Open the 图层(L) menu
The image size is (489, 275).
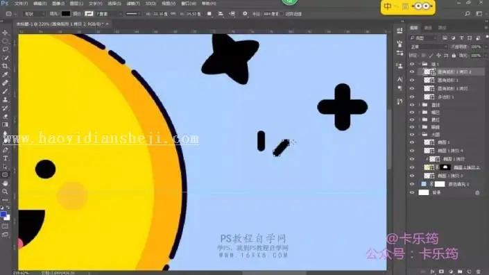point(76,3)
